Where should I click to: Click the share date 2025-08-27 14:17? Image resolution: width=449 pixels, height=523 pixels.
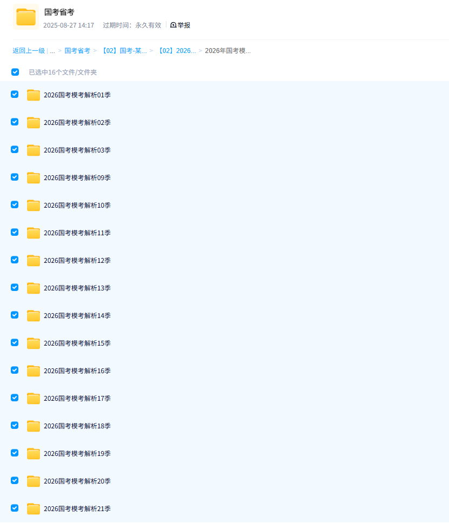[x=69, y=25]
